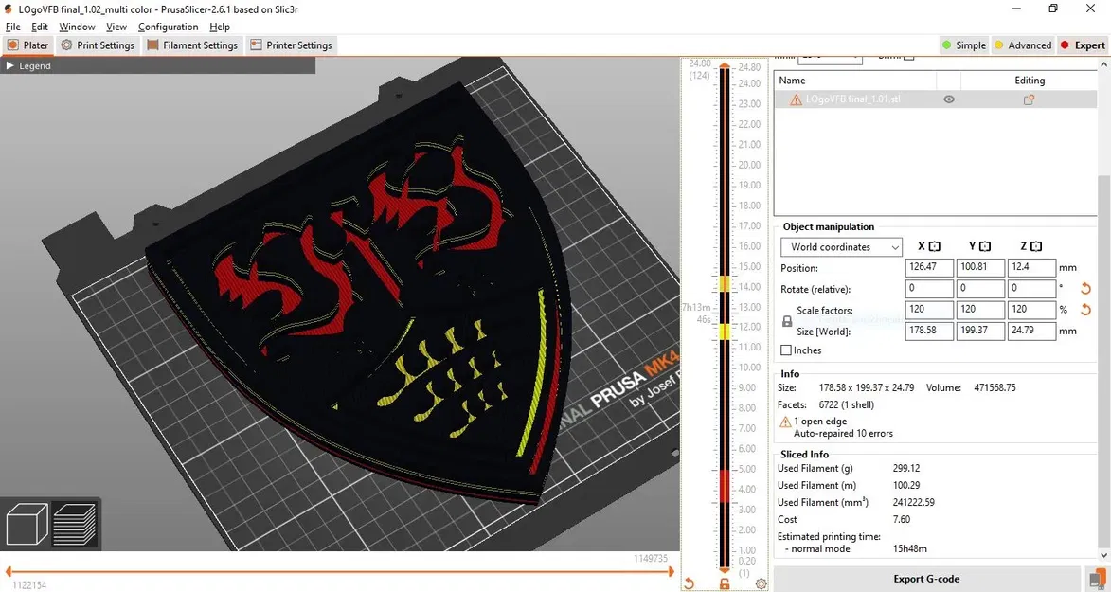The image size is (1111, 592).
Task: Open the File menu
Action: click(12, 27)
